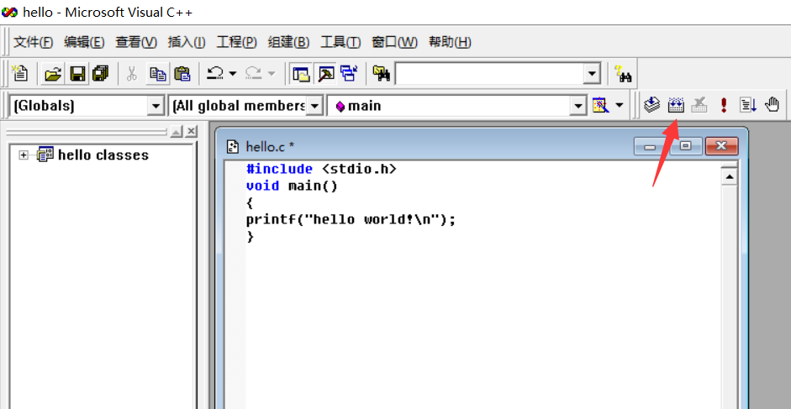Image resolution: width=791 pixels, height=409 pixels.
Task: Select the hello classes tree item
Action: tap(103, 155)
